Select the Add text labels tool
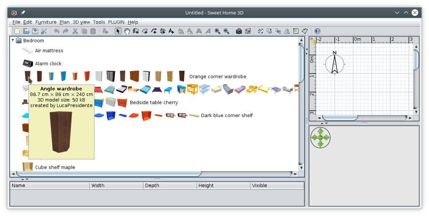Screen dimensions: 429x216 tap(171, 31)
